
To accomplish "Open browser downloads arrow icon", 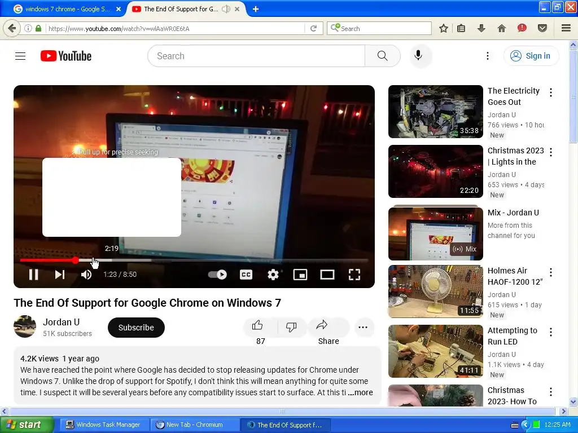I will point(481,28).
